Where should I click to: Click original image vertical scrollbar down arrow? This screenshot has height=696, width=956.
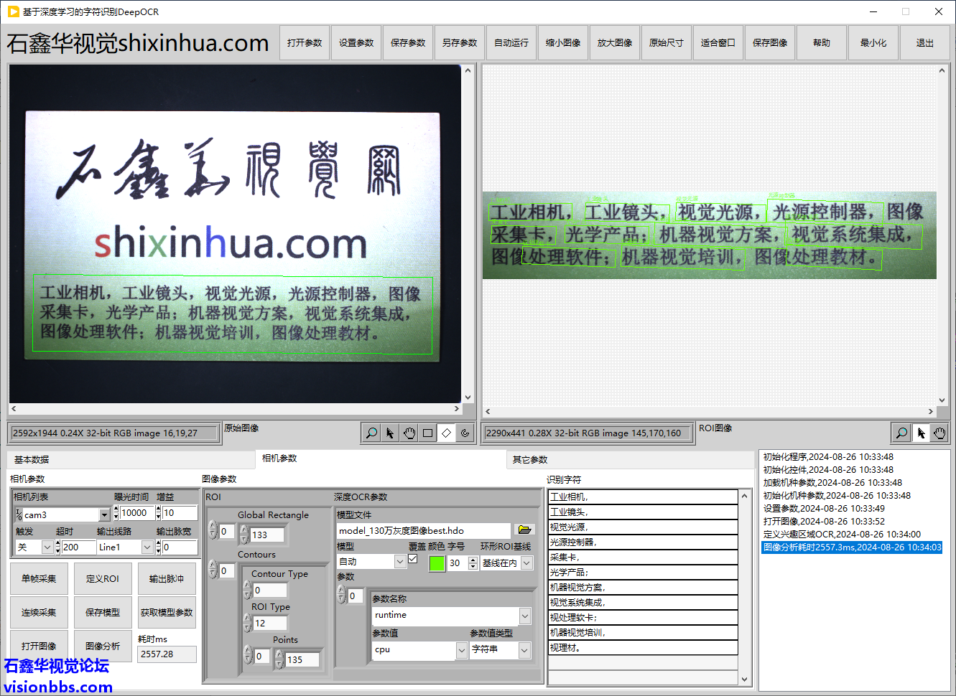(468, 398)
